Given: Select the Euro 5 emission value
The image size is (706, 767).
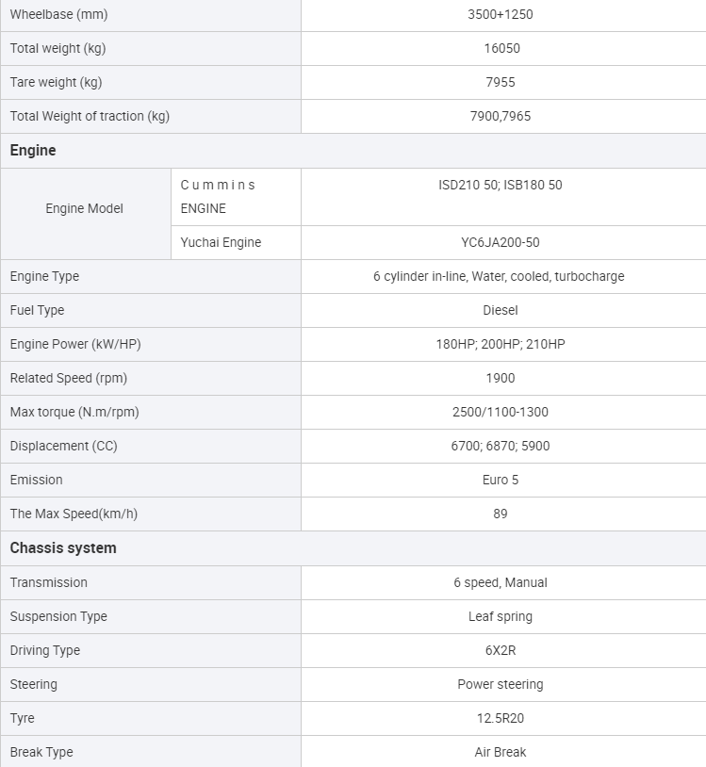Looking at the screenshot, I should (x=501, y=481).
